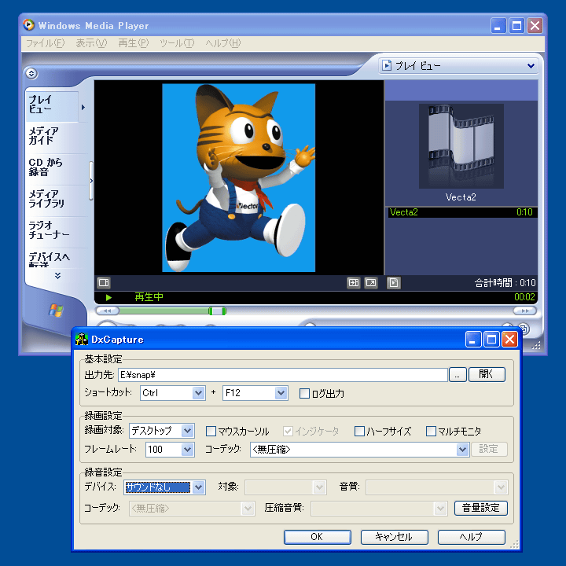
Task: Click the DxCapture title bar icon
Action: coord(82,340)
